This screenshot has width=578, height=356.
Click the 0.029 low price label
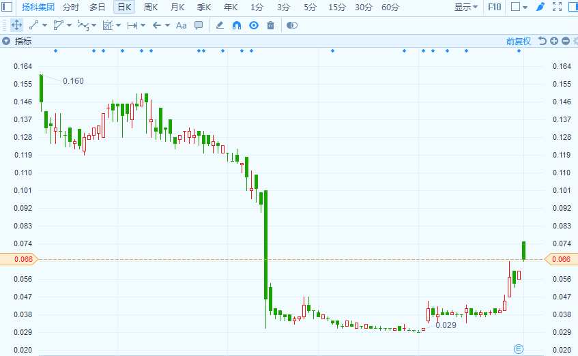tap(446, 325)
